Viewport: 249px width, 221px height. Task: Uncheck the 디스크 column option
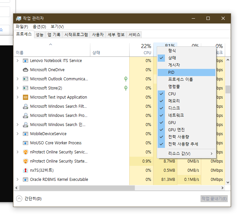click(x=187, y=108)
